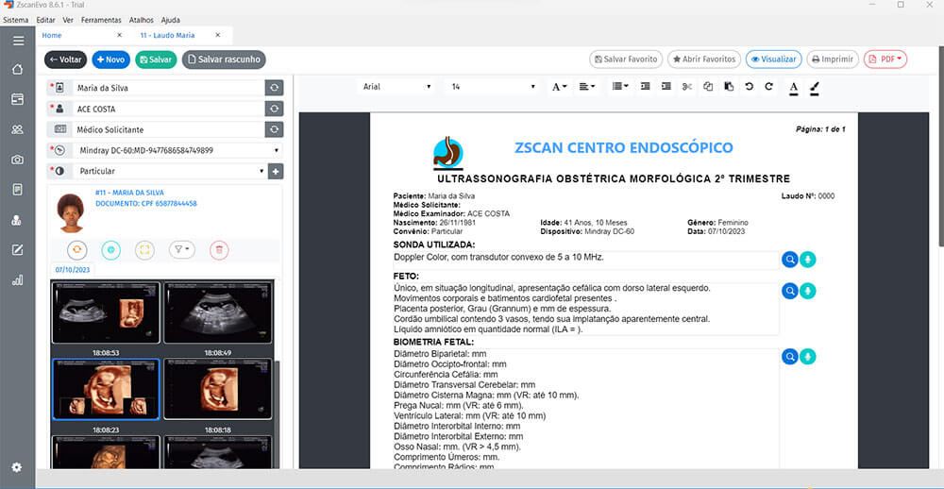944x489 pixels.
Task: Open the edit pencil sidebar icon
Action: coord(17,250)
